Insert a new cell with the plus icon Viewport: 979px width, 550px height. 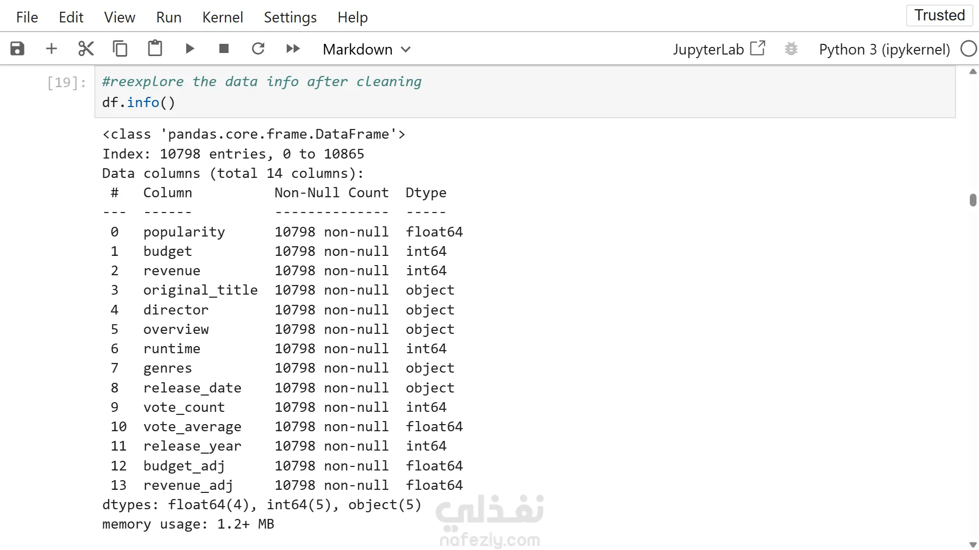[52, 49]
